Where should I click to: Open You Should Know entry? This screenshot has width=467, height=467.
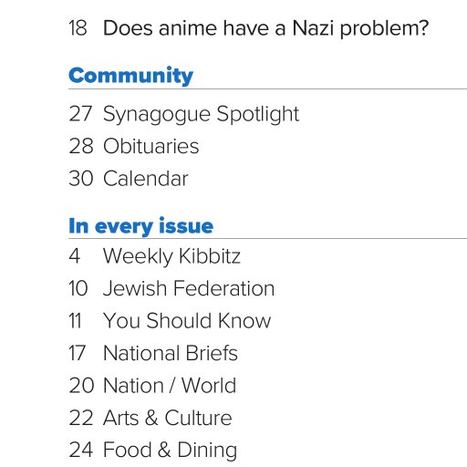point(187,321)
